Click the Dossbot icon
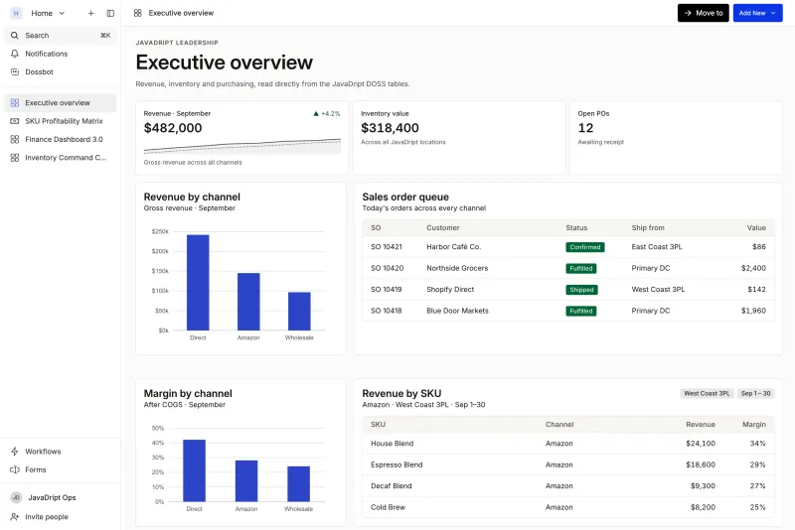The height and width of the screenshot is (530, 795). 15,71
